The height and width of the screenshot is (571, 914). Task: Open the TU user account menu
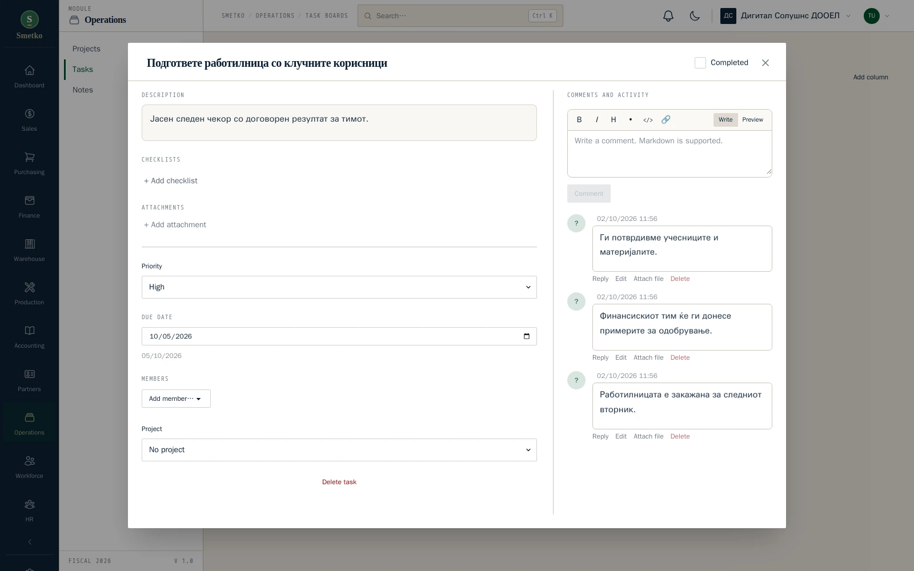click(x=877, y=16)
